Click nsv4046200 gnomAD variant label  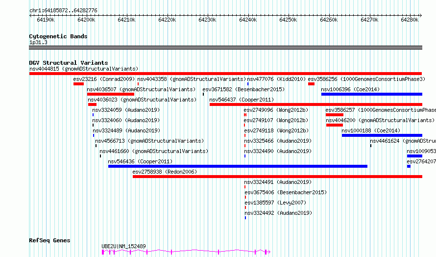pos(380,120)
